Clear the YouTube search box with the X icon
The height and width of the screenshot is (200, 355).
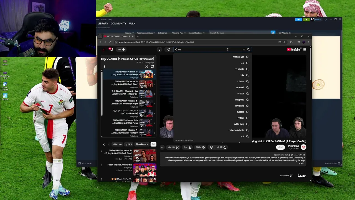[176, 49]
